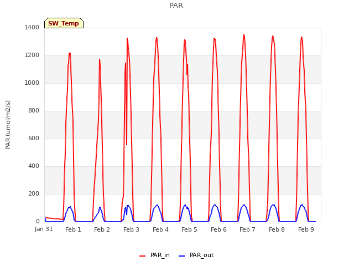
Task: Click the Feb 1 x-axis label
Action: click(73, 229)
